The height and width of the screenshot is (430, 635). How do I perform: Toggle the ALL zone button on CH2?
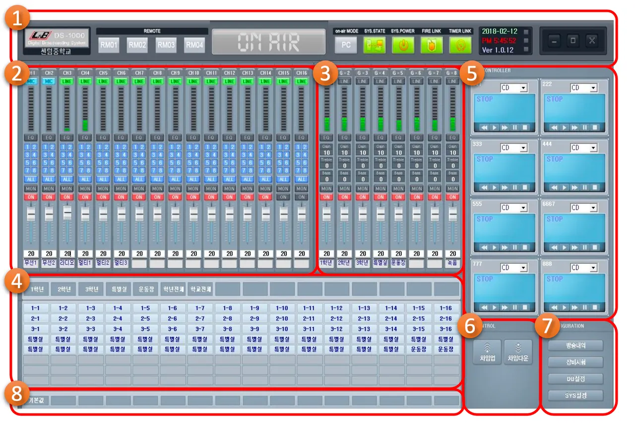pyautogui.click(x=49, y=179)
